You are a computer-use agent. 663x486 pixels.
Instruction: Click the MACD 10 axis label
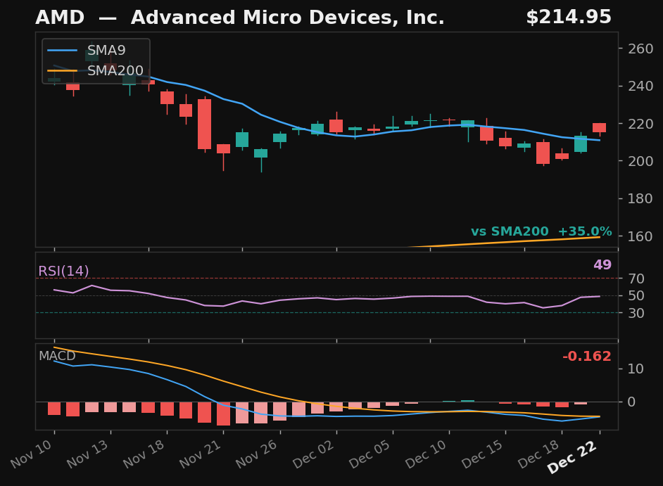point(636,369)
